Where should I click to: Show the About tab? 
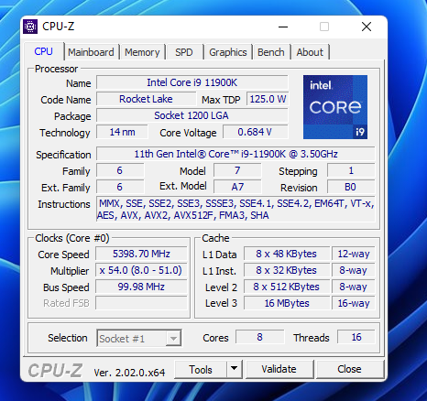pos(310,52)
